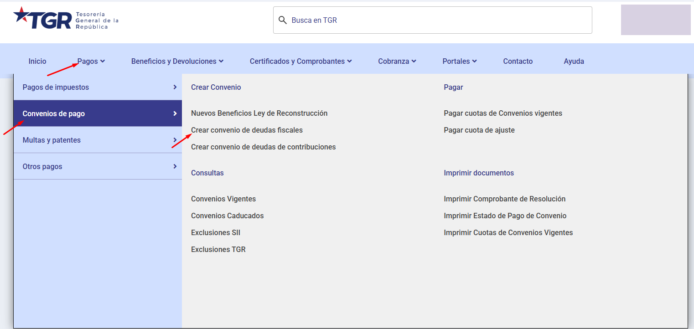
Task: Click the Imprimir documentos heading
Action: click(479, 173)
